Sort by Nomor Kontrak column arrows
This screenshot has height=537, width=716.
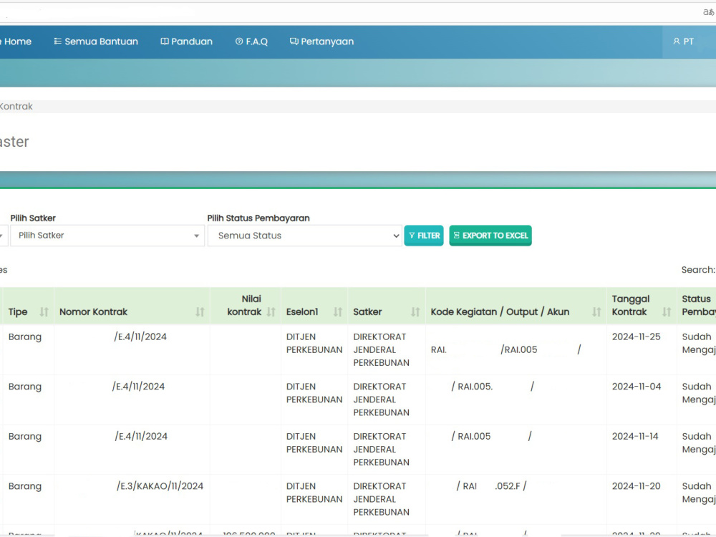200,312
